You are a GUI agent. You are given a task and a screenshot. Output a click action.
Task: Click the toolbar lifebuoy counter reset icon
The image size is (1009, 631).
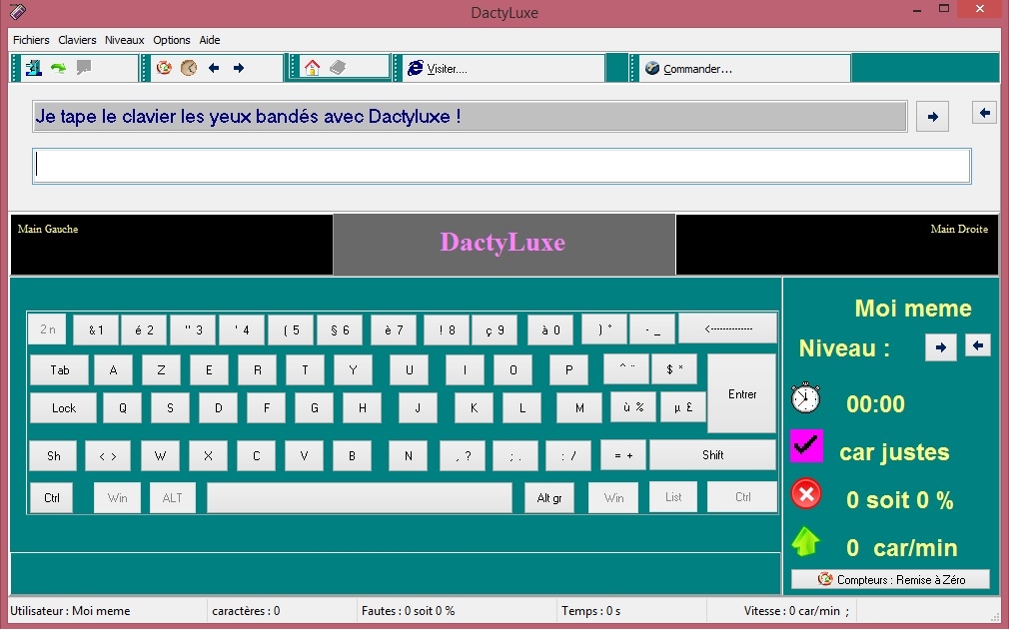pyautogui.click(x=164, y=68)
